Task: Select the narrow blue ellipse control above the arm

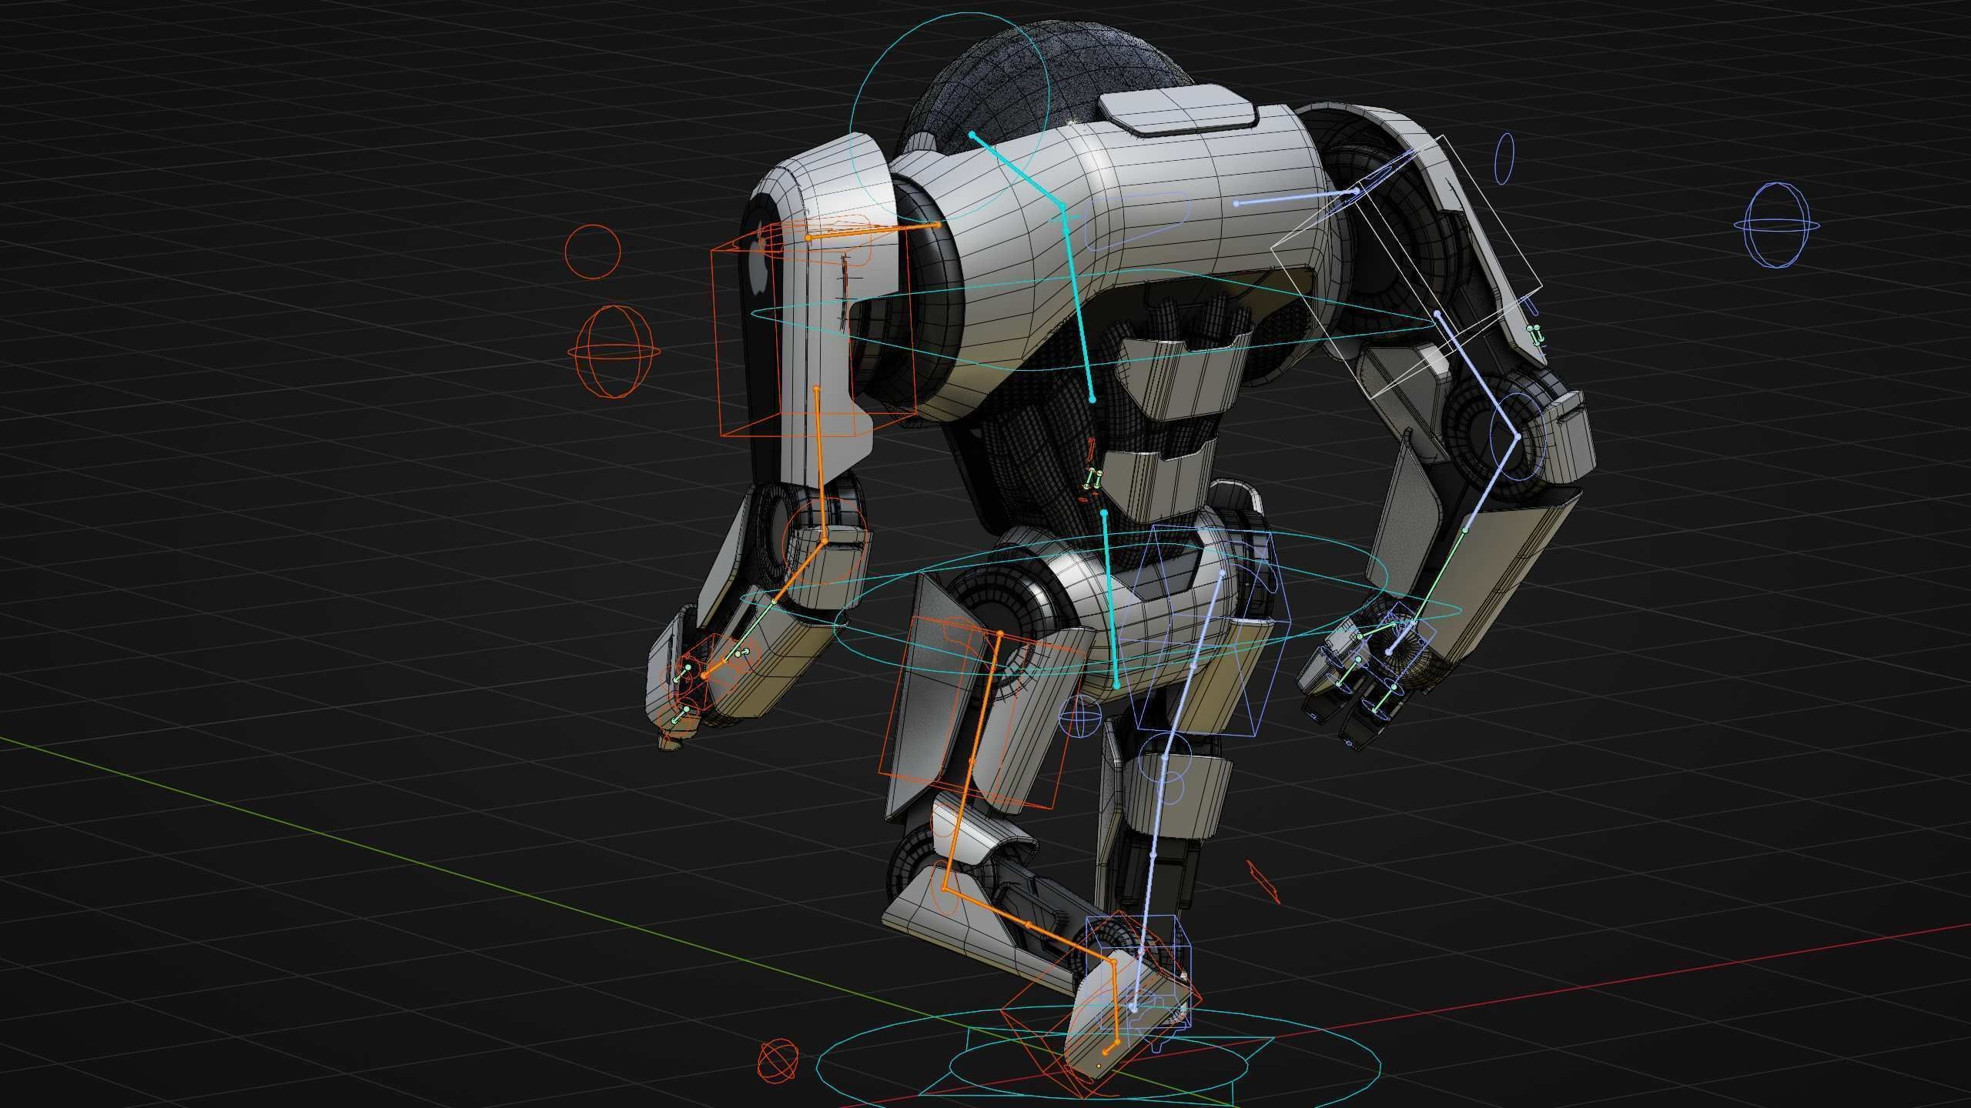Action: tap(1504, 159)
